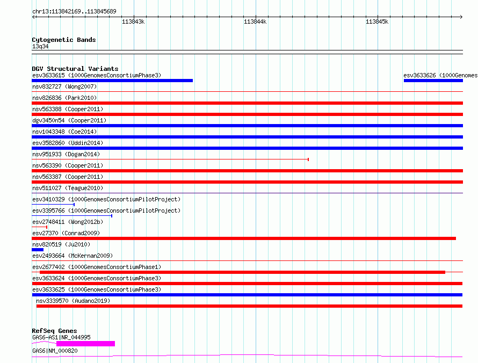Open nsv832727 (Wong2007) variant
Viewport: 478px width, 363px height.
point(64,86)
